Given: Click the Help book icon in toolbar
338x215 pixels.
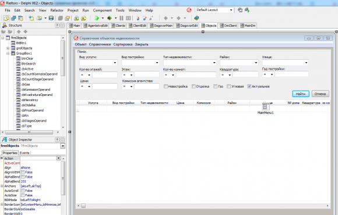Looking at the screenshot, I should tap(196, 18).
